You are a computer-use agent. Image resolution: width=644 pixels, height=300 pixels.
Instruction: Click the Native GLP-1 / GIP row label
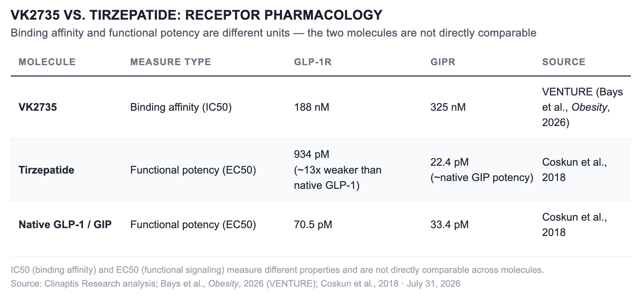point(65,225)
